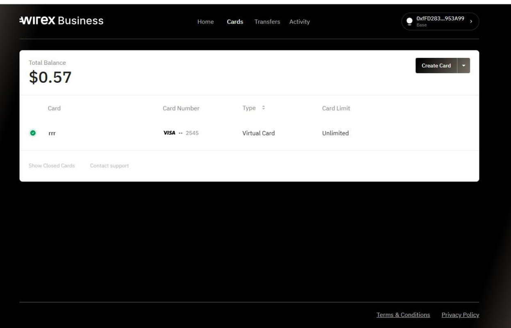This screenshot has height=328, width=511.
Task: Switch to the Activity tab
Action: [x=300, y=22]
